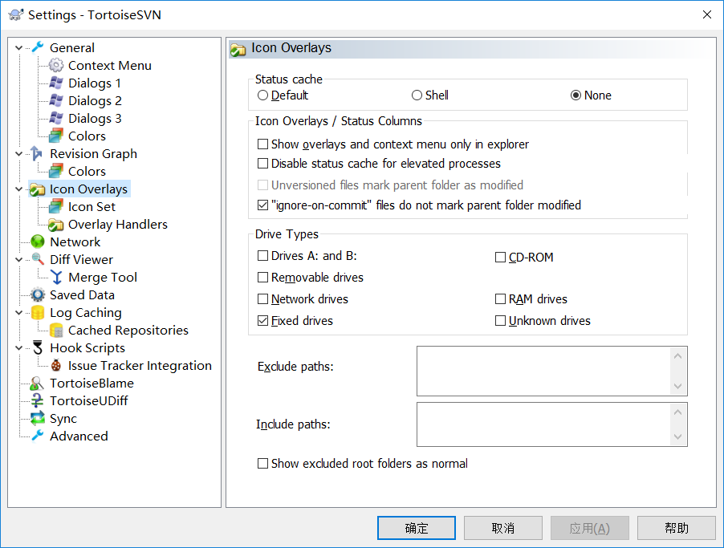Click the Merge Tool icon
This screenshot has width=724, height=548.
pos(56,277)
